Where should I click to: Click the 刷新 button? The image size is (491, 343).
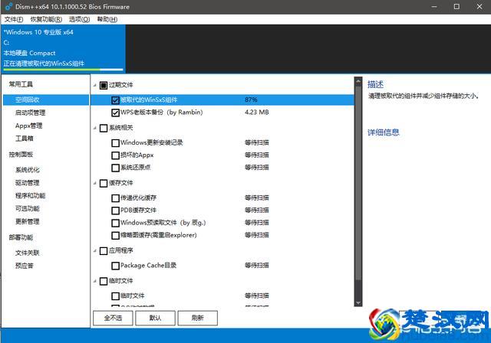(x=198, y=318)
